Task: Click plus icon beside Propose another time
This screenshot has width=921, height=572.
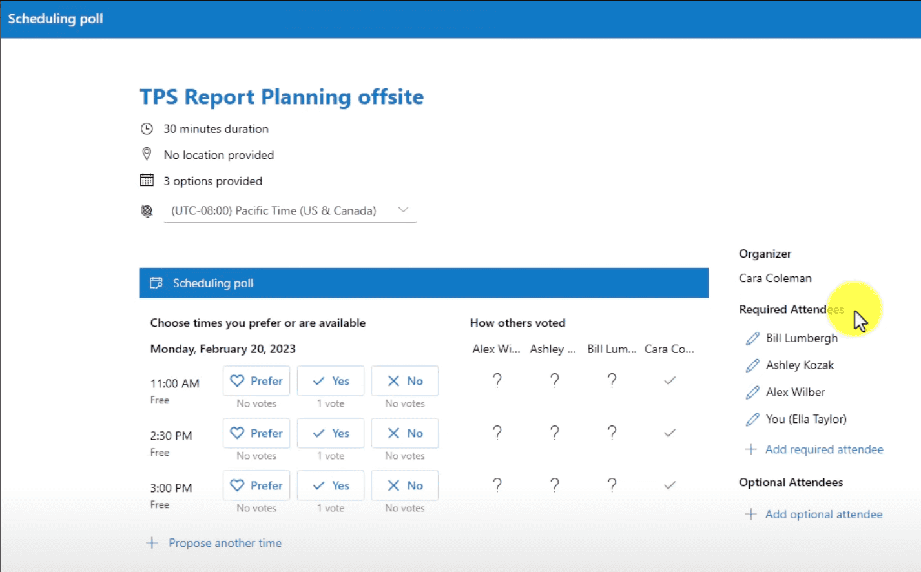Action: (152, 543)
